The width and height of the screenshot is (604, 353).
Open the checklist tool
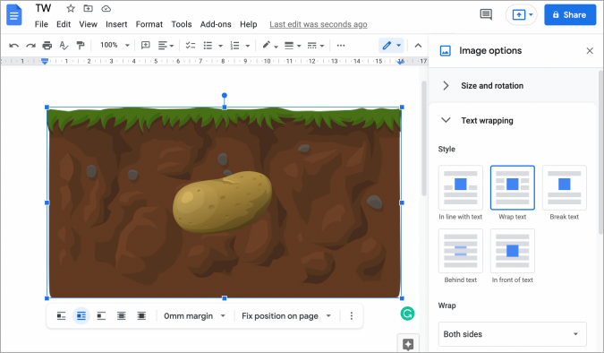(x=191, y=46)
